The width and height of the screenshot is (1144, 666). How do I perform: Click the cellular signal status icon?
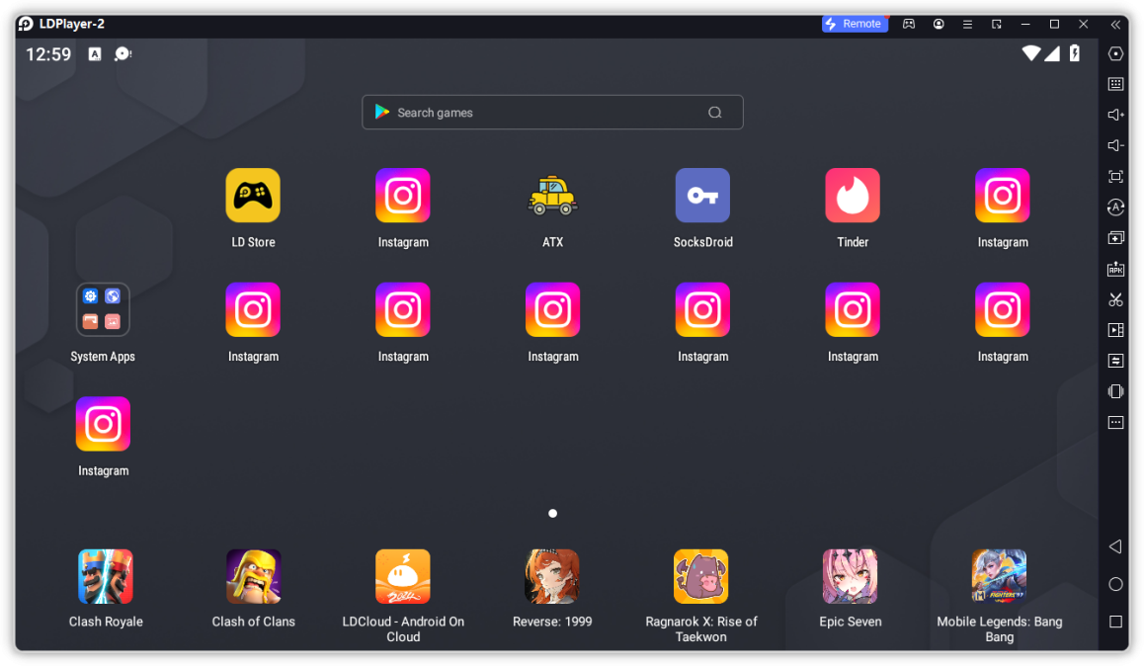[1052, 52]
